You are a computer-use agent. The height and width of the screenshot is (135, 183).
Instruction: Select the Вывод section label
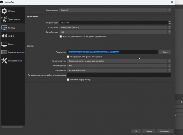(x=11, y=28)
